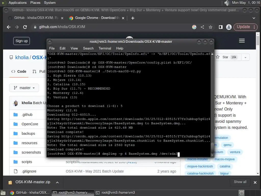Image resolution: width=261 pixels, height=196 pixels.
Task: Open the Pull requests tab
Action: (x=39, y=71)
